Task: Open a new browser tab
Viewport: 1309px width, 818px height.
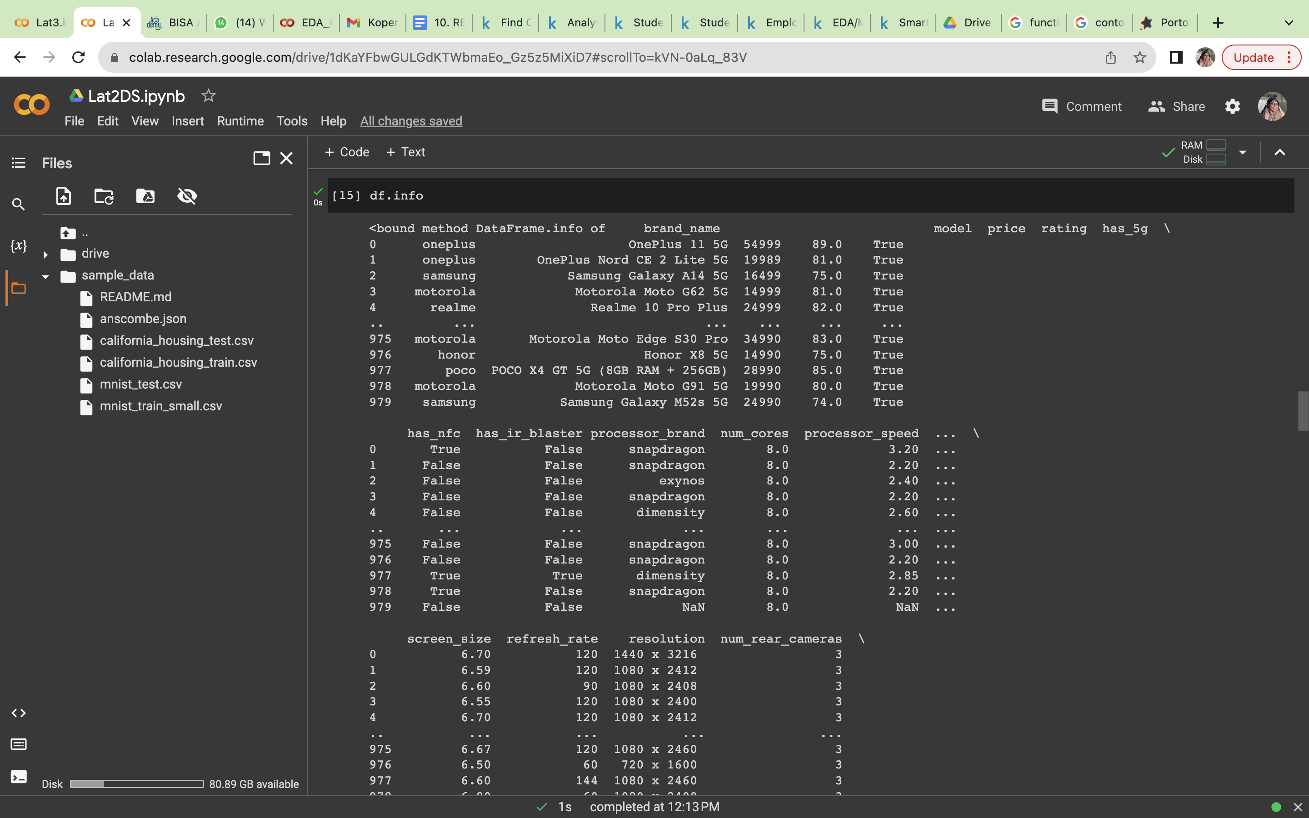Action: [1218, 23]
